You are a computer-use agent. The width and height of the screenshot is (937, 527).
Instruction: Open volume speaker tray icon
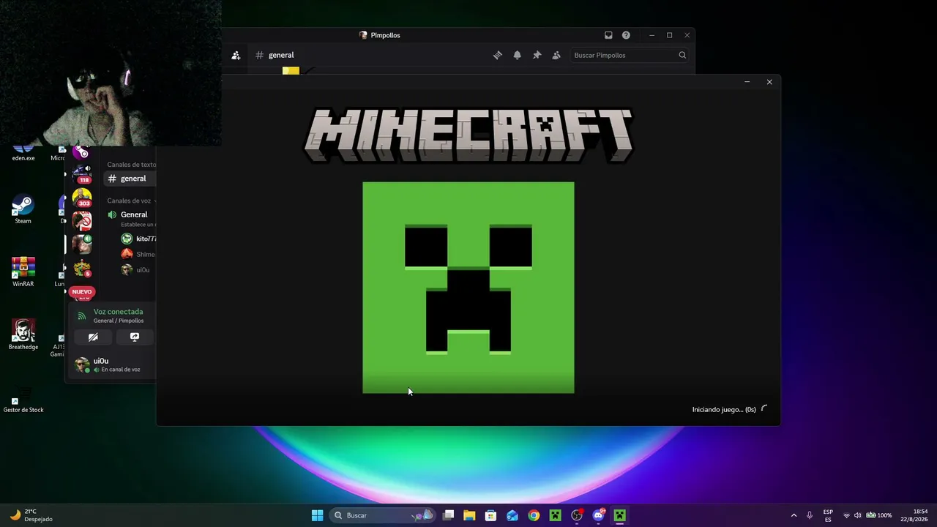[x=858, y=515]
